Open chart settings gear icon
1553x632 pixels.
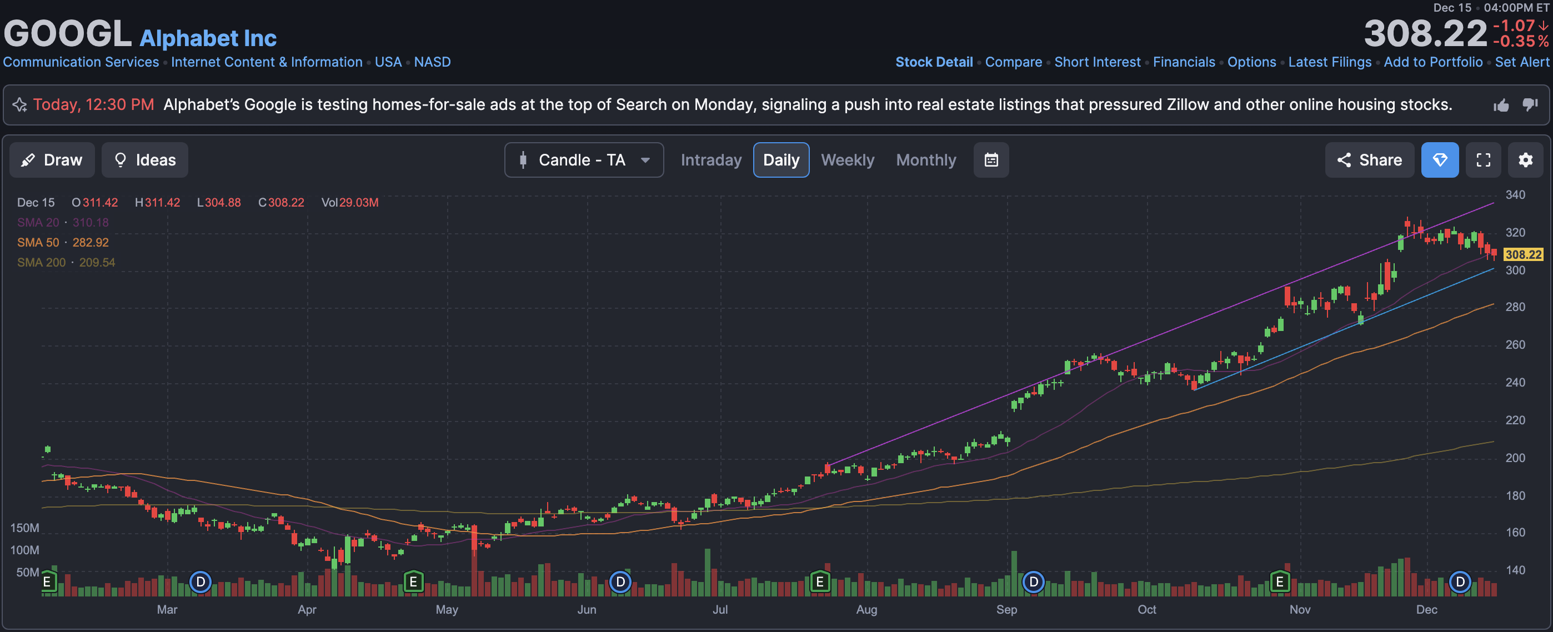pos(1525,160)
